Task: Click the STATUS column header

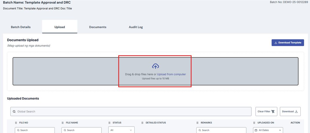Action: click(x=117, y=123)
